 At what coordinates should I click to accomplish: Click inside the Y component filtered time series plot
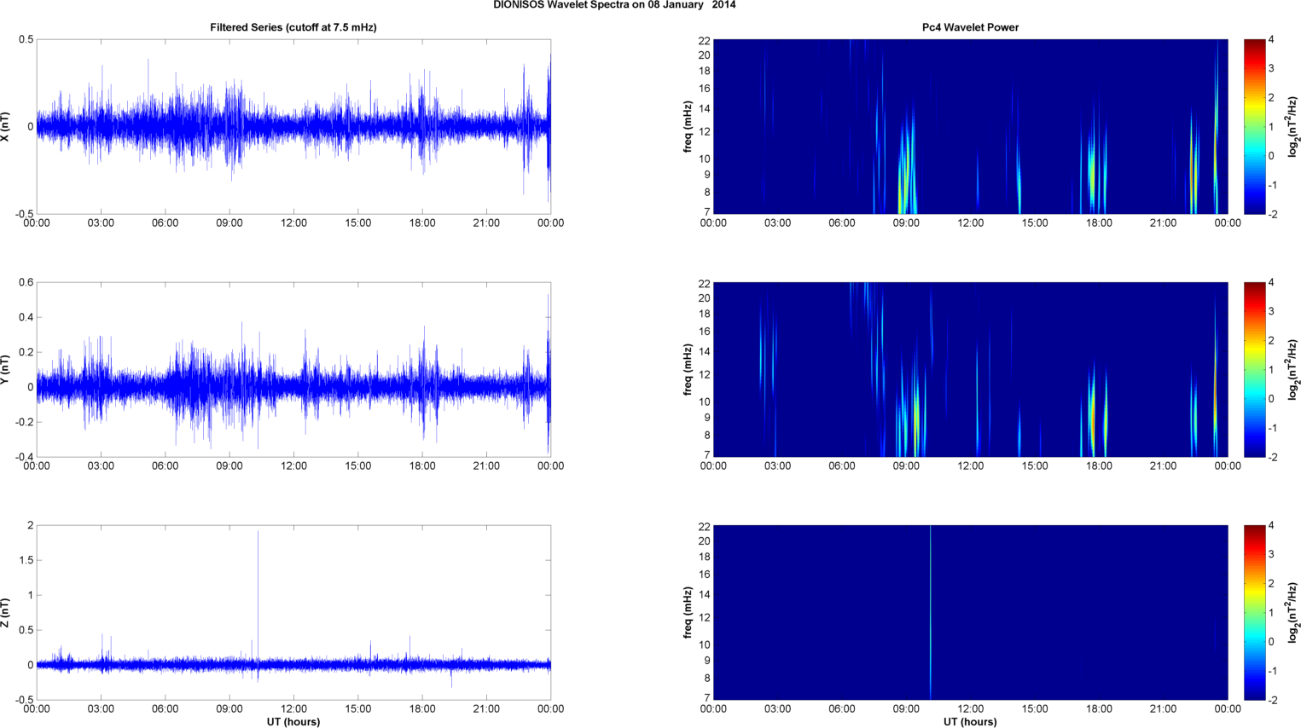(293, 370)
